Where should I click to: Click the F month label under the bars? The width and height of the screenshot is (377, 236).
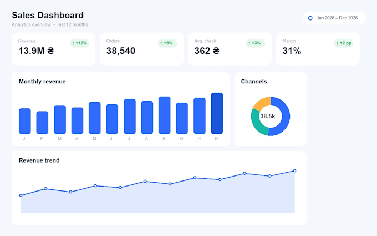point(42,139)
